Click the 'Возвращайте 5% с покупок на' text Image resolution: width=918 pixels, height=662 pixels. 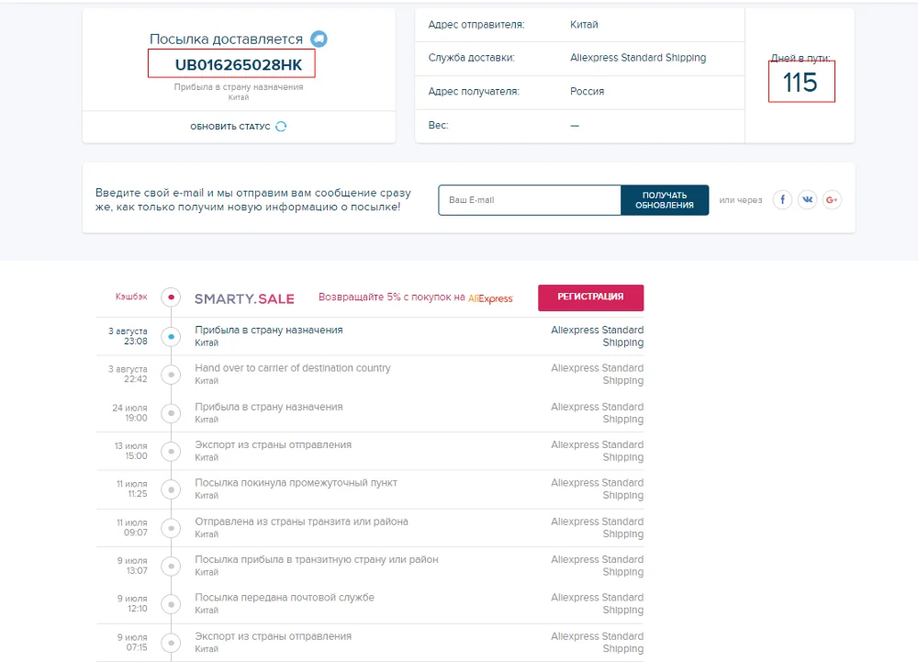pyautogui.click(x=392, y=297)
